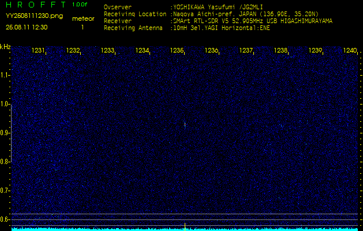Click the 'Ovserver' field label

(x=118, y=7)
